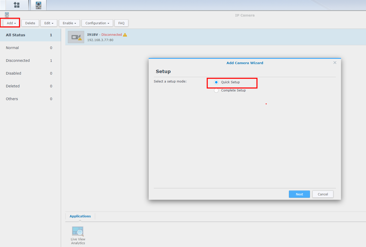Screen dimensions: 366x247
Task: Cancel the Add Camera Wizard
Action: click(323, 194)
